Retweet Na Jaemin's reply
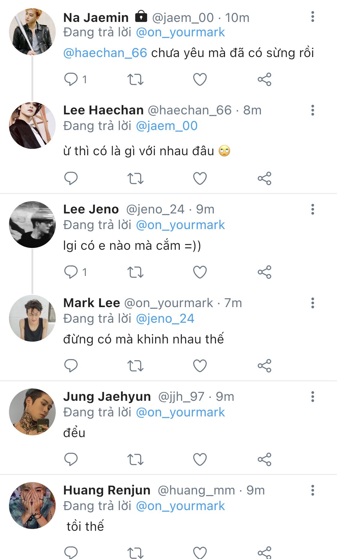Viewport: 337px width, 559px height. (135, 80)
